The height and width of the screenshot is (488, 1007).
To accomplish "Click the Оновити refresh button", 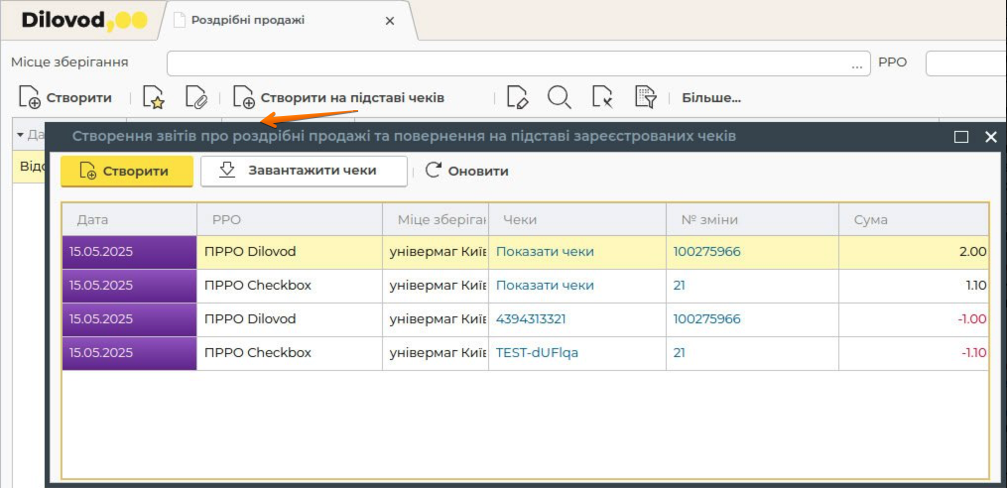I will [467, 171].
